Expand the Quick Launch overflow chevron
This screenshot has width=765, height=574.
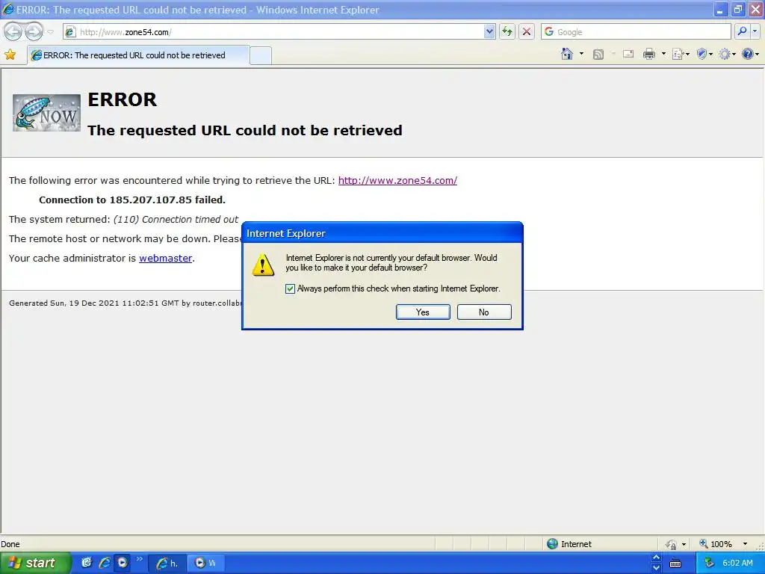click(x=139, y=559)
